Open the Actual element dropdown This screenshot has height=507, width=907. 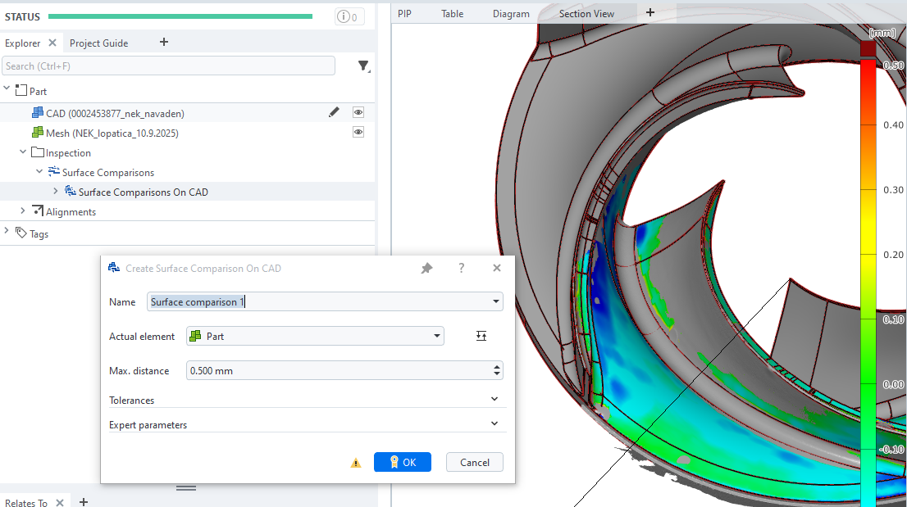point(437,336)
